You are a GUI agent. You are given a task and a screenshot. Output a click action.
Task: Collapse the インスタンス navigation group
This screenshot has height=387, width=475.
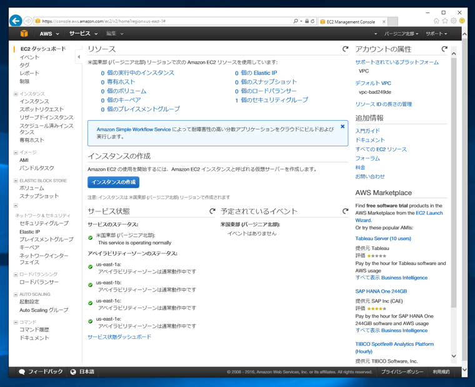(x=16, y=94)
